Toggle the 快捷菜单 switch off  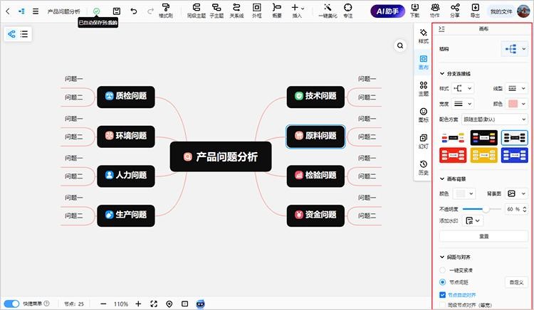(12, 304)
